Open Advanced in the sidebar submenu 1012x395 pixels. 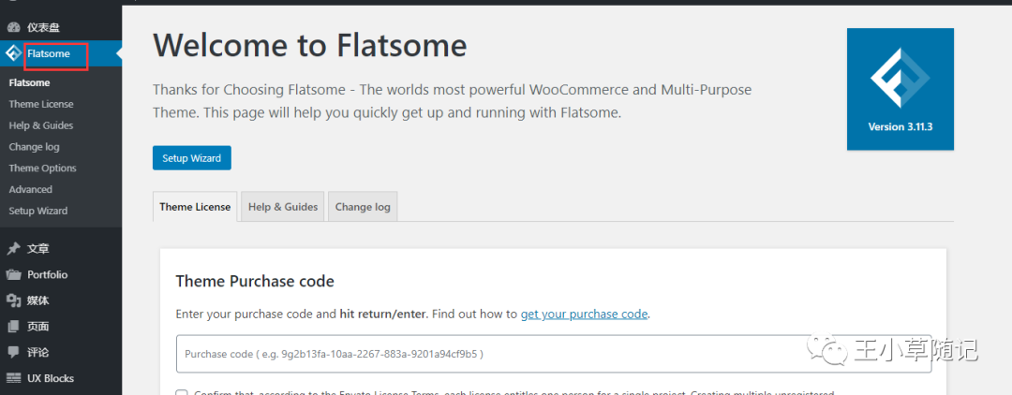pyautogui.click(x=30, y=189)
